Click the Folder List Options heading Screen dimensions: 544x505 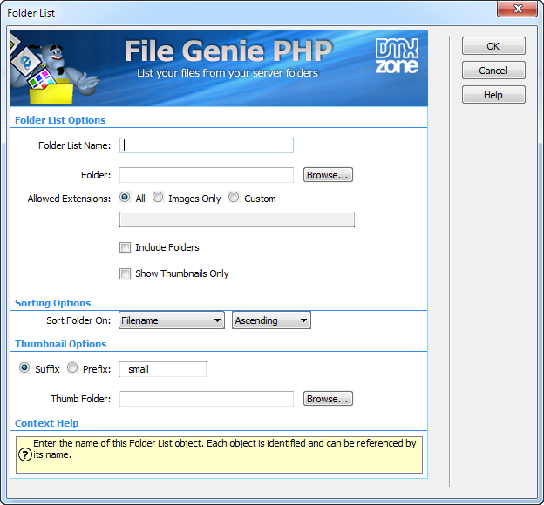pyautogui.click(x=60, y=120)
